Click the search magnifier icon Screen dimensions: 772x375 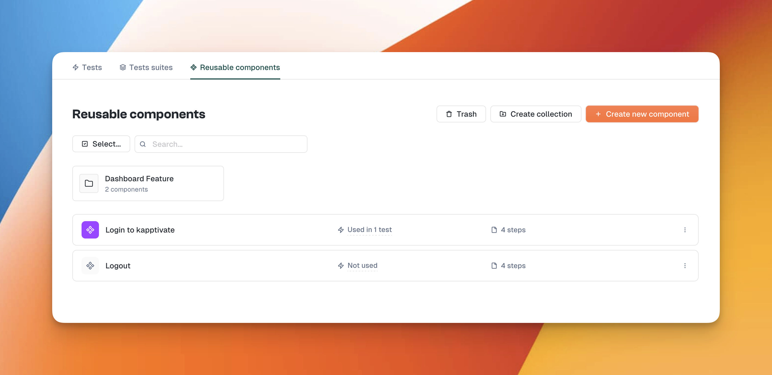143,144
